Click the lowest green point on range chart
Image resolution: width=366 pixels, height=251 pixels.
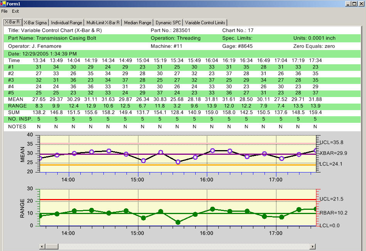coord(178,222)
